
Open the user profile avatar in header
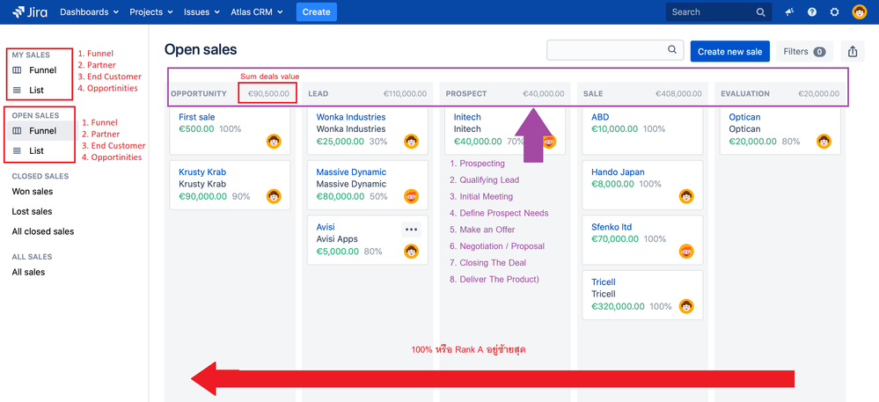pyautogui.click(x=860, y=11)
